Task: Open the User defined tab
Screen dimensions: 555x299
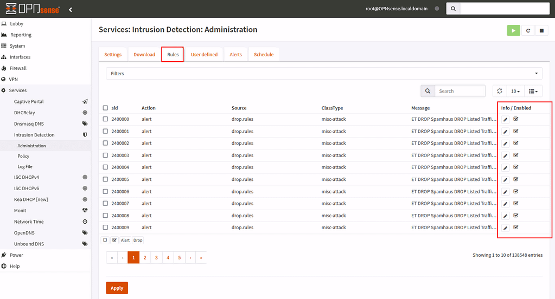Action: (204, 55)
